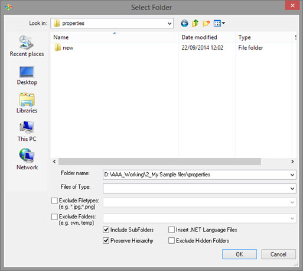Go up one folder level

[x=195, y=23]
